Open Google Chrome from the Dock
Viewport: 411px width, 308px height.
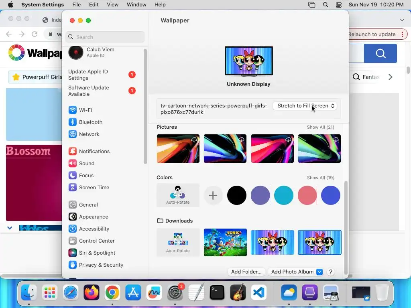(112, 292)
